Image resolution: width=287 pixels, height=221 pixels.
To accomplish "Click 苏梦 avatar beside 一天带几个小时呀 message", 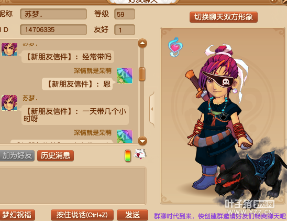I will [9, 103].
